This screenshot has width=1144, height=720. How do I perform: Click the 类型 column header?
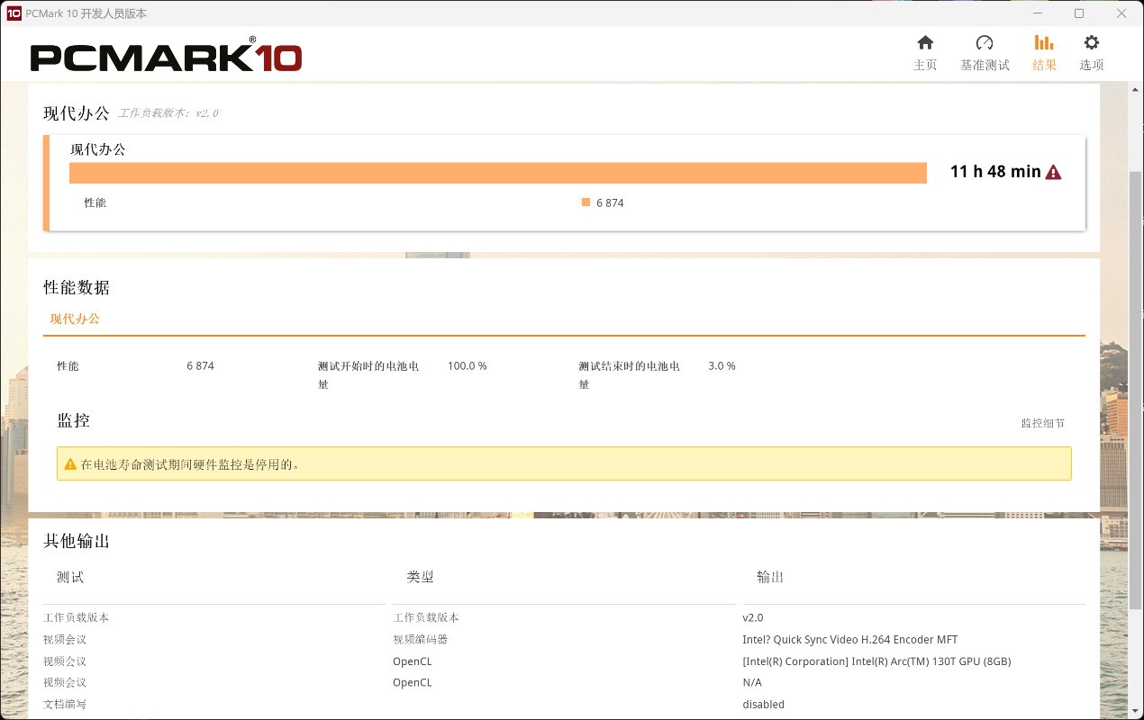(420, 577)
